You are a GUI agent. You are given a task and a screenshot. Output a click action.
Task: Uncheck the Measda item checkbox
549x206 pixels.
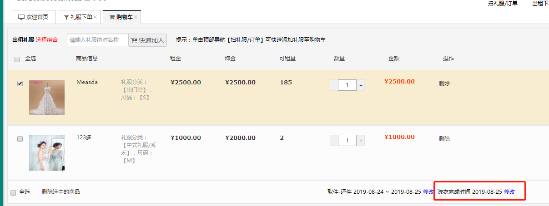20,83
